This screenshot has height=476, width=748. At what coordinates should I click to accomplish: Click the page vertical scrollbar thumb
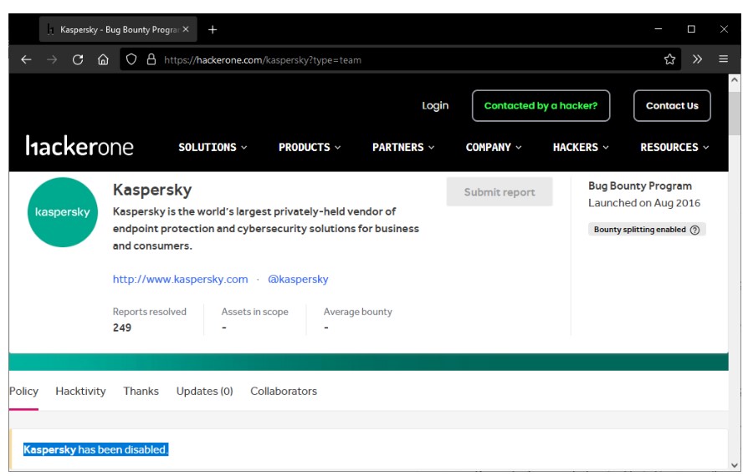coord(735,113)
